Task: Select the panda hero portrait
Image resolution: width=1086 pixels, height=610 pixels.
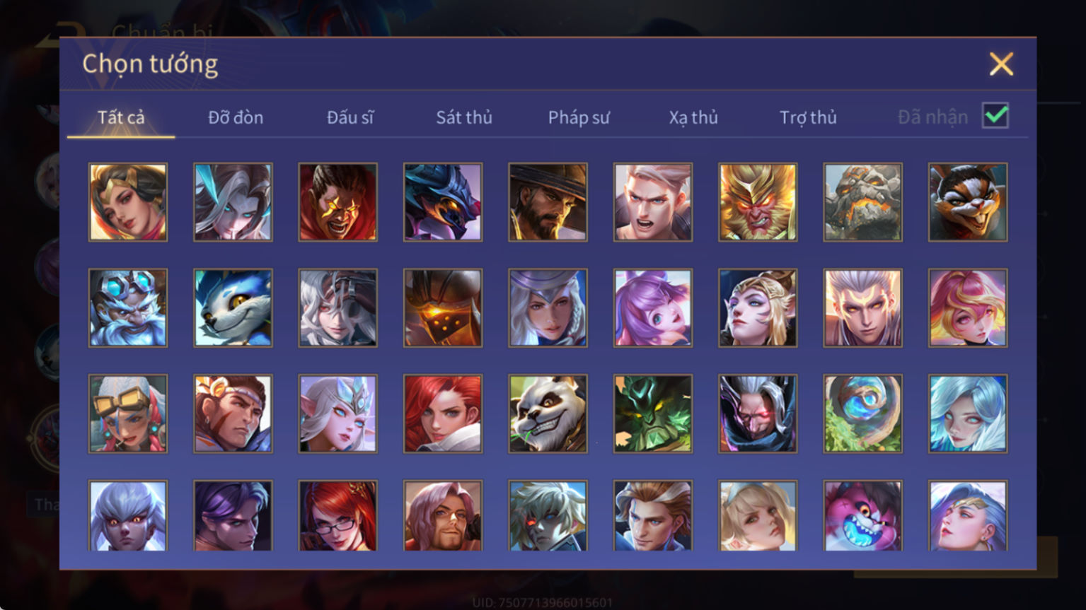Action: (x=548, y=413)
